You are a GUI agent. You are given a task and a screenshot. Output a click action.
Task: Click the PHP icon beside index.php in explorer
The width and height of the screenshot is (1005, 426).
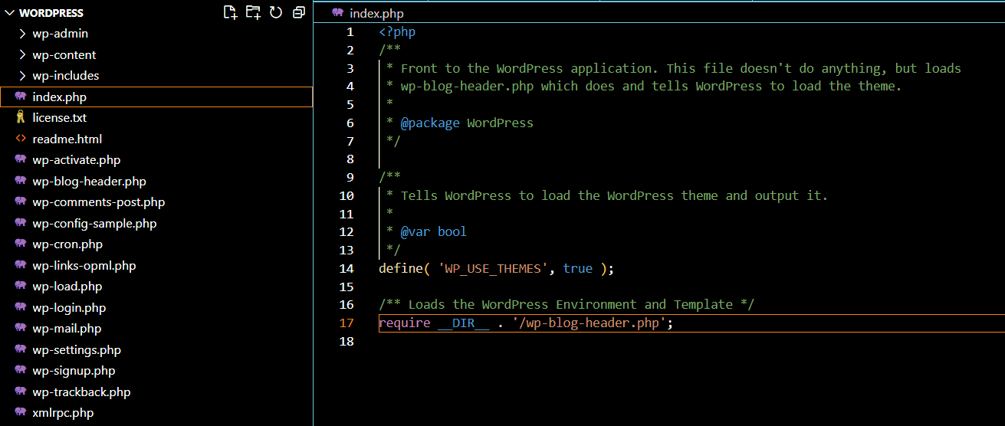[21, 97]
